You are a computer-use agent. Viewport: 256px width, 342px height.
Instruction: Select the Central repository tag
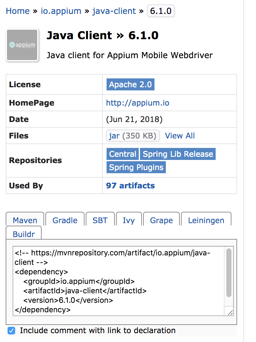coord(122,154)
